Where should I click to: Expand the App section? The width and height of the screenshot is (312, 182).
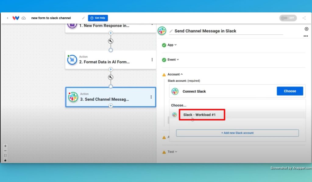(x=172, y=45)
